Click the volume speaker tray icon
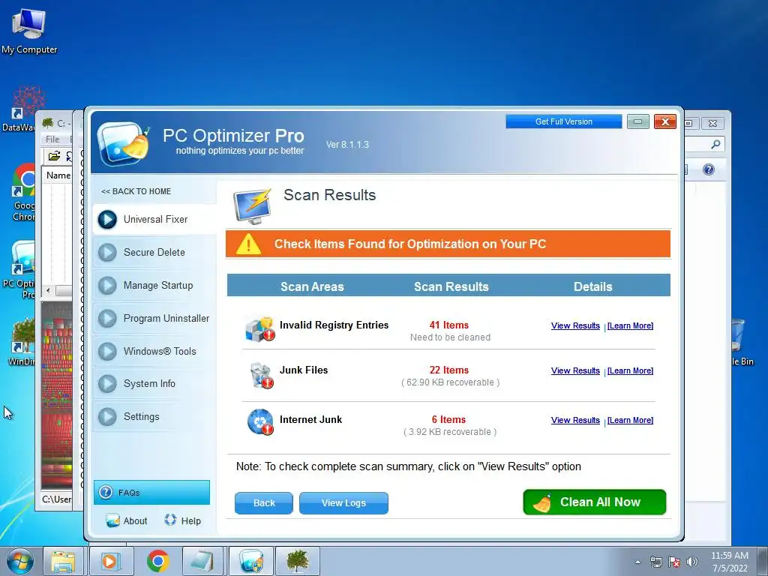768x576 pixels. point(692,562)
